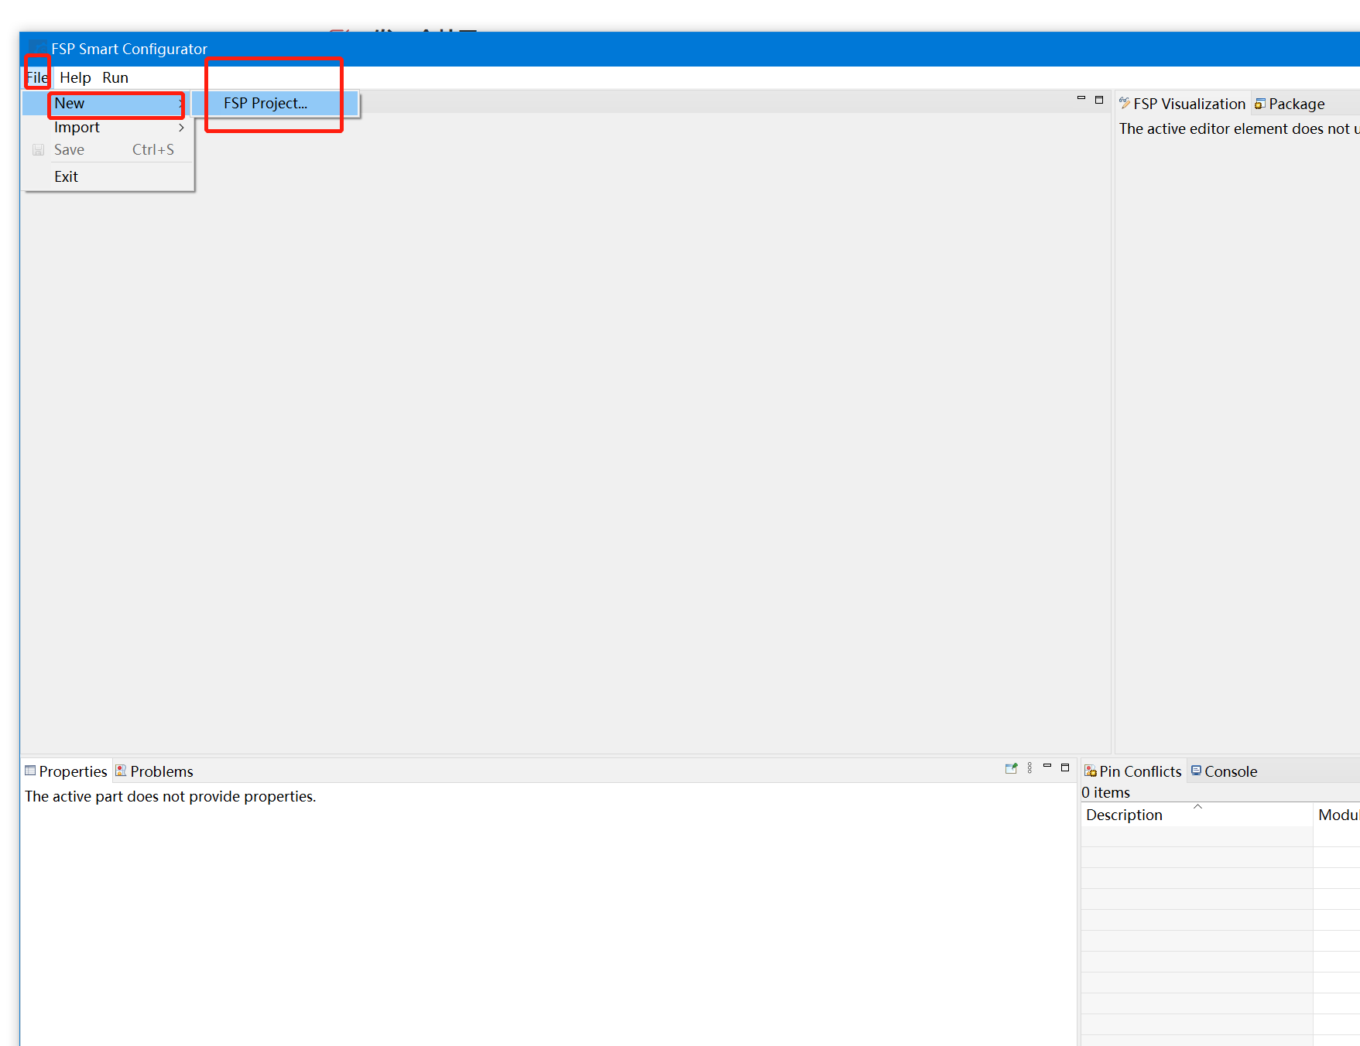Click the Pin Conflicts tab icon

[x=1091, y=771]
